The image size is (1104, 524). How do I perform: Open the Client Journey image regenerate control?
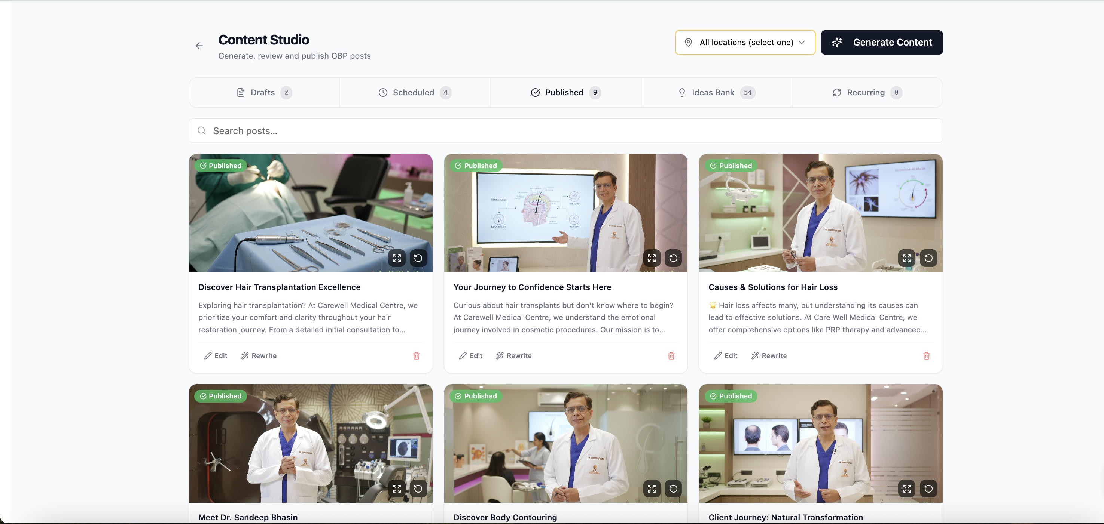929,488
